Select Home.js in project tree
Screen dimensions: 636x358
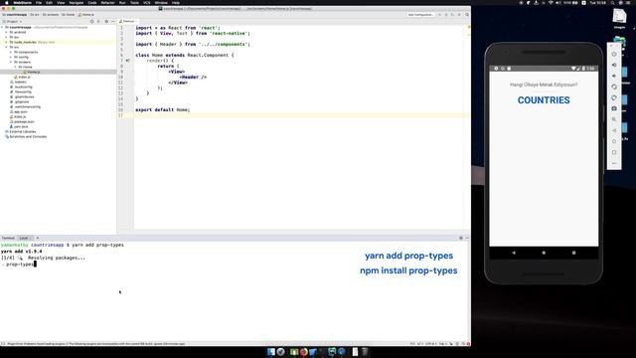coord(32,72)
